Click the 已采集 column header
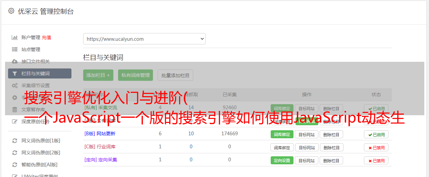Viewport: 429px width, 177px height. point(230,95)
